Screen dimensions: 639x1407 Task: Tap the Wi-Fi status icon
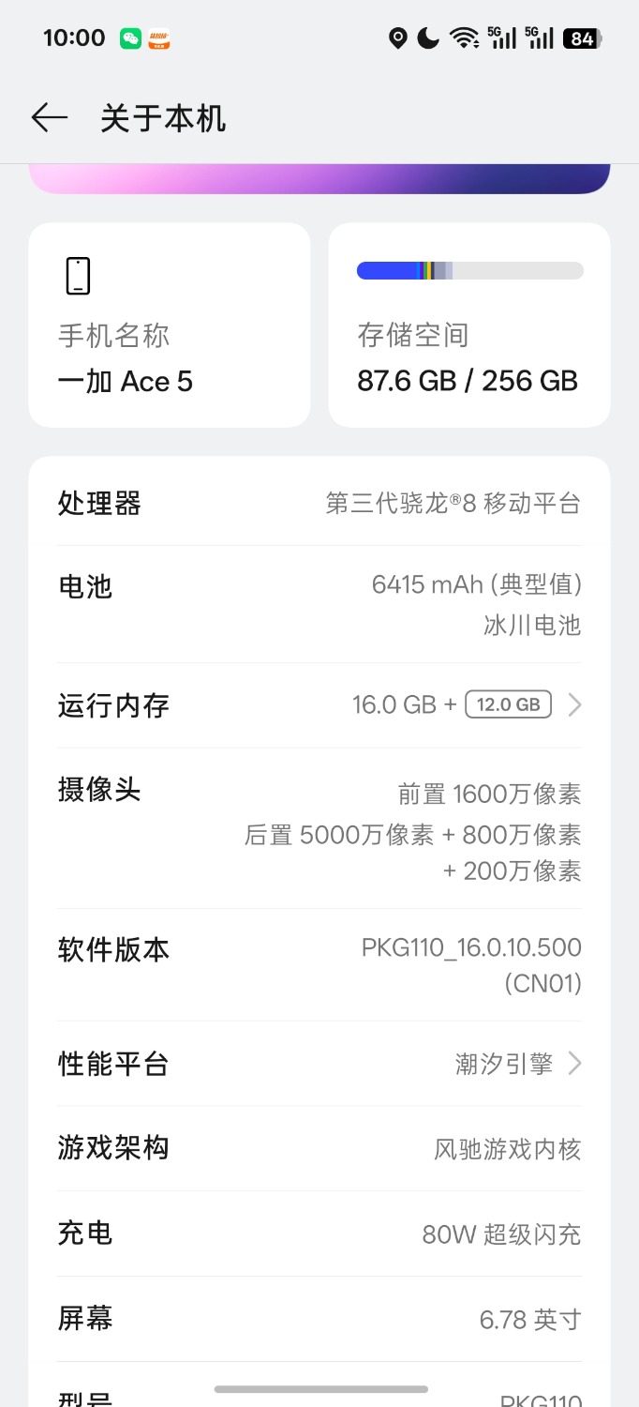tap(464, 38)
